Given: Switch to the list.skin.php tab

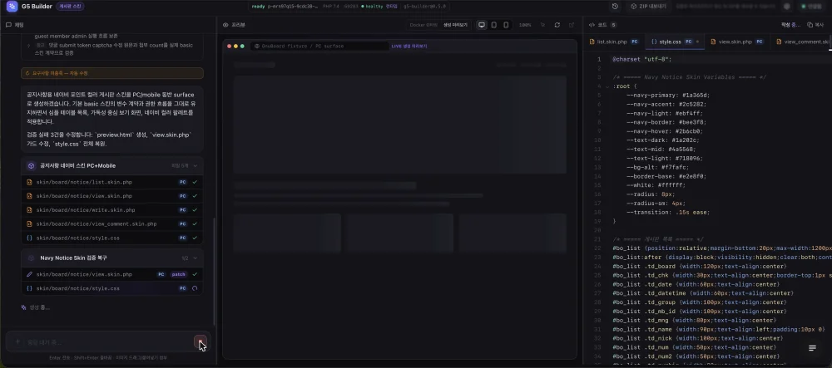Looking at the screenshot, I should pyautogui.click(x=615, y=42).
